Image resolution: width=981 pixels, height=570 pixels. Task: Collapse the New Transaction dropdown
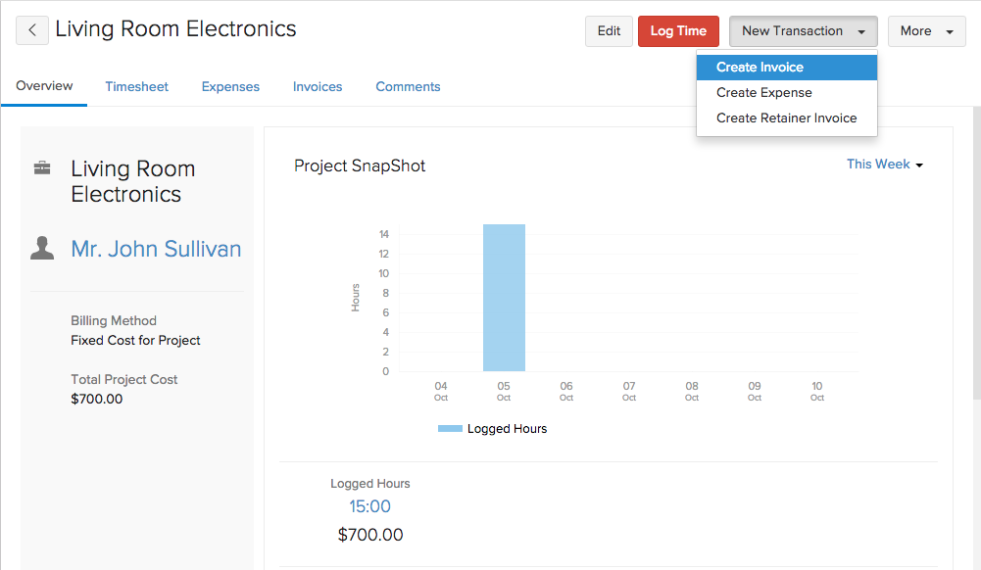(x=804, y=31)
